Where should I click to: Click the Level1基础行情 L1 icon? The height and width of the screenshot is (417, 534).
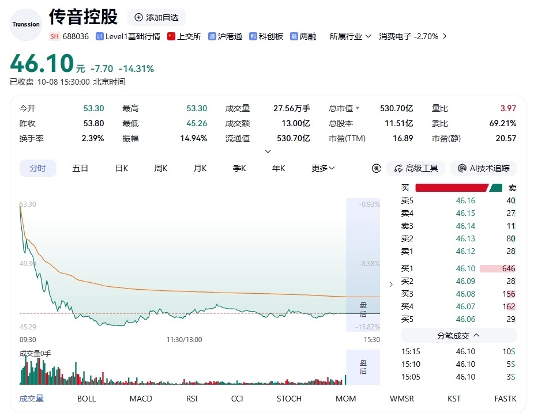click(99, 36)
